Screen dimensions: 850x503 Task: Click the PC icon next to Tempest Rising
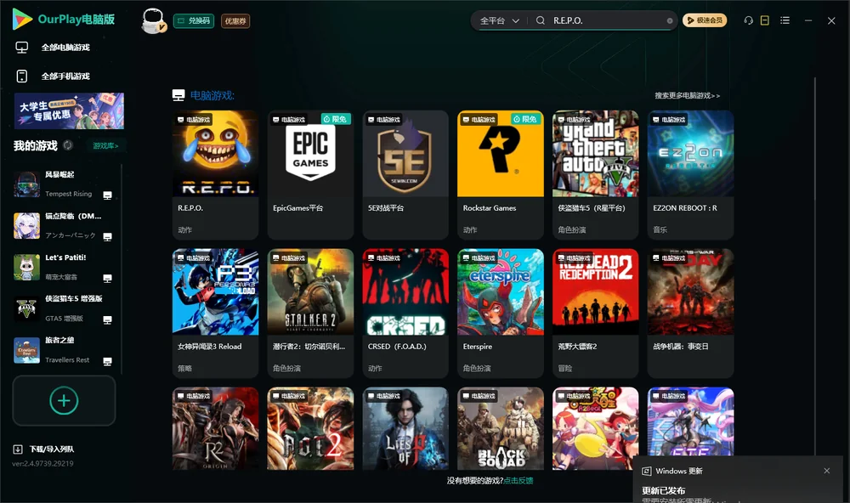click(107, 195)
